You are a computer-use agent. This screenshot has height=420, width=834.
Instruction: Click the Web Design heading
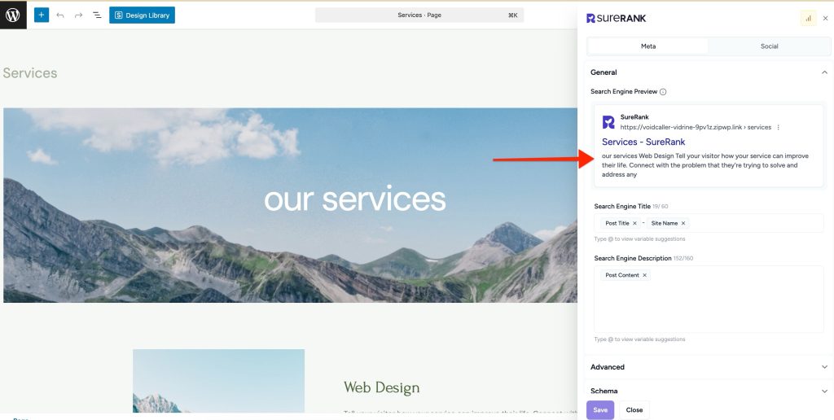click(x=381, y=387)
